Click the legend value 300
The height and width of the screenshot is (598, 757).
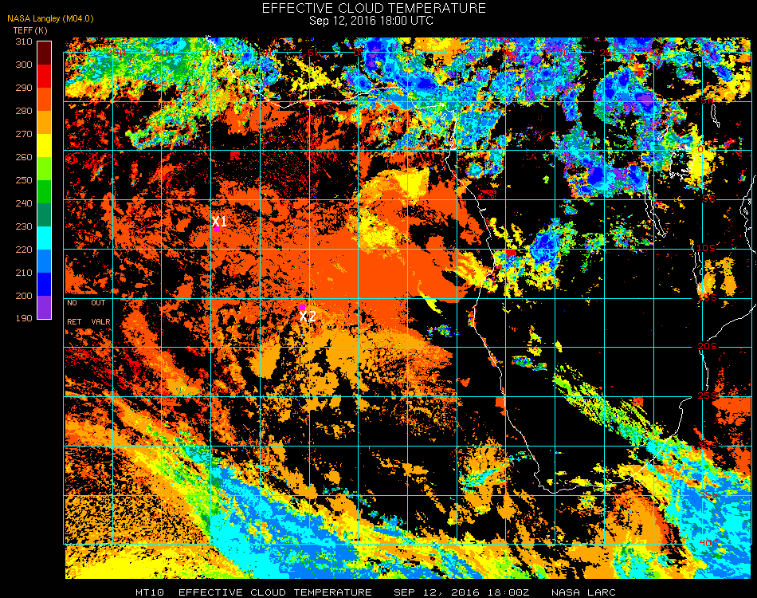[24, 65]
